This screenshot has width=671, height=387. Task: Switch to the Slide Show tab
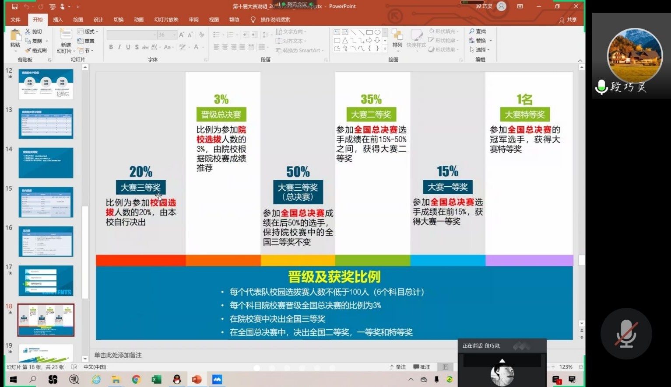[166, 20]
